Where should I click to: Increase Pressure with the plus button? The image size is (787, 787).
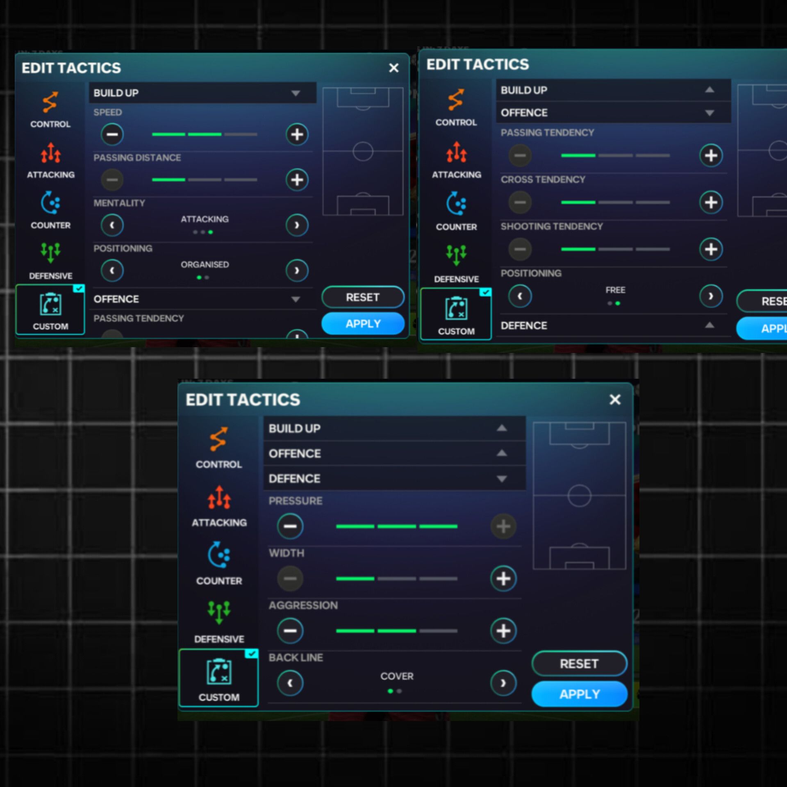tap(503, 526)
